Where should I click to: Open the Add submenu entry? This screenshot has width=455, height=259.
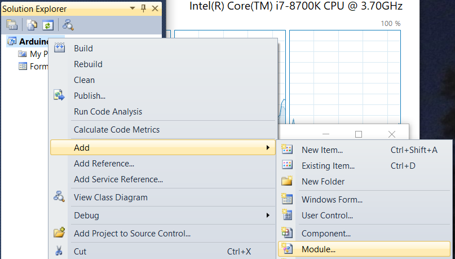(162, 147)
